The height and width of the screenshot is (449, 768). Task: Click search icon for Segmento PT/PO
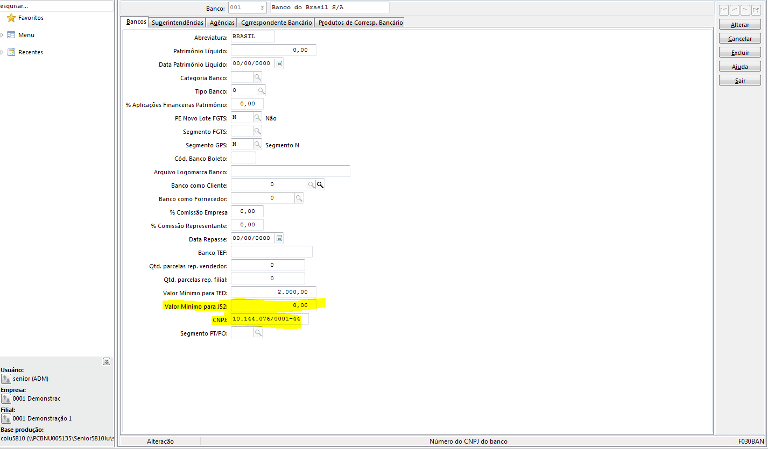pos(257,333)
